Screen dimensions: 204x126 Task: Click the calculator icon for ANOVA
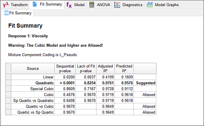92,5
